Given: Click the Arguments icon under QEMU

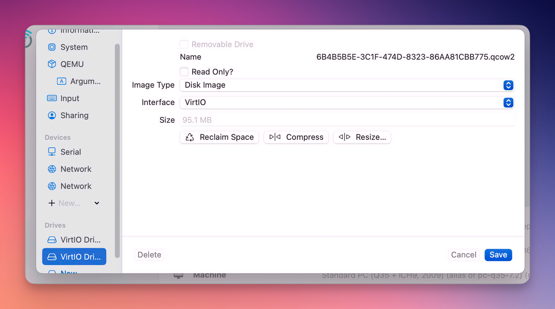Looking at the screenshot, I should 62,81.
